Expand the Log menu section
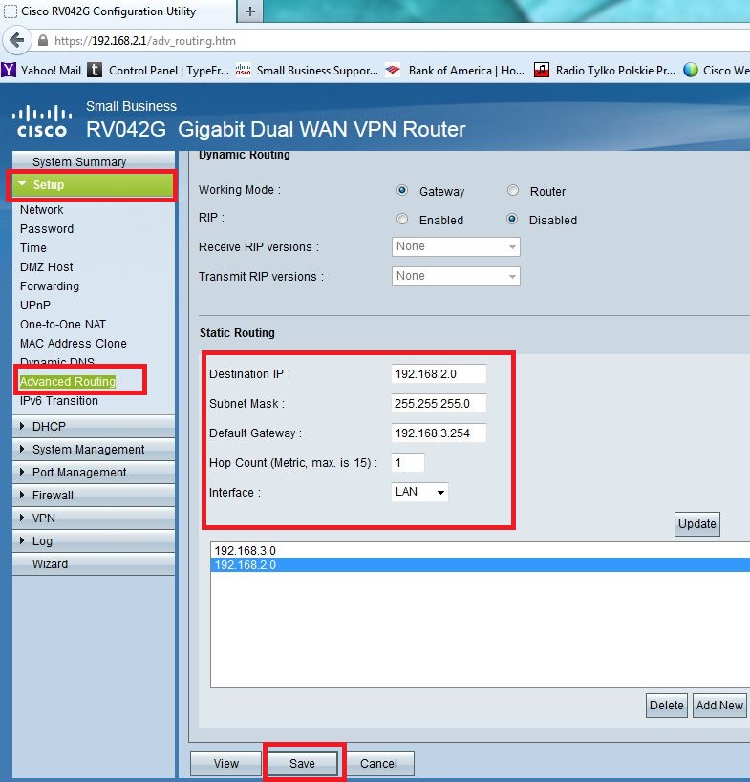 [x=94, y=541]
